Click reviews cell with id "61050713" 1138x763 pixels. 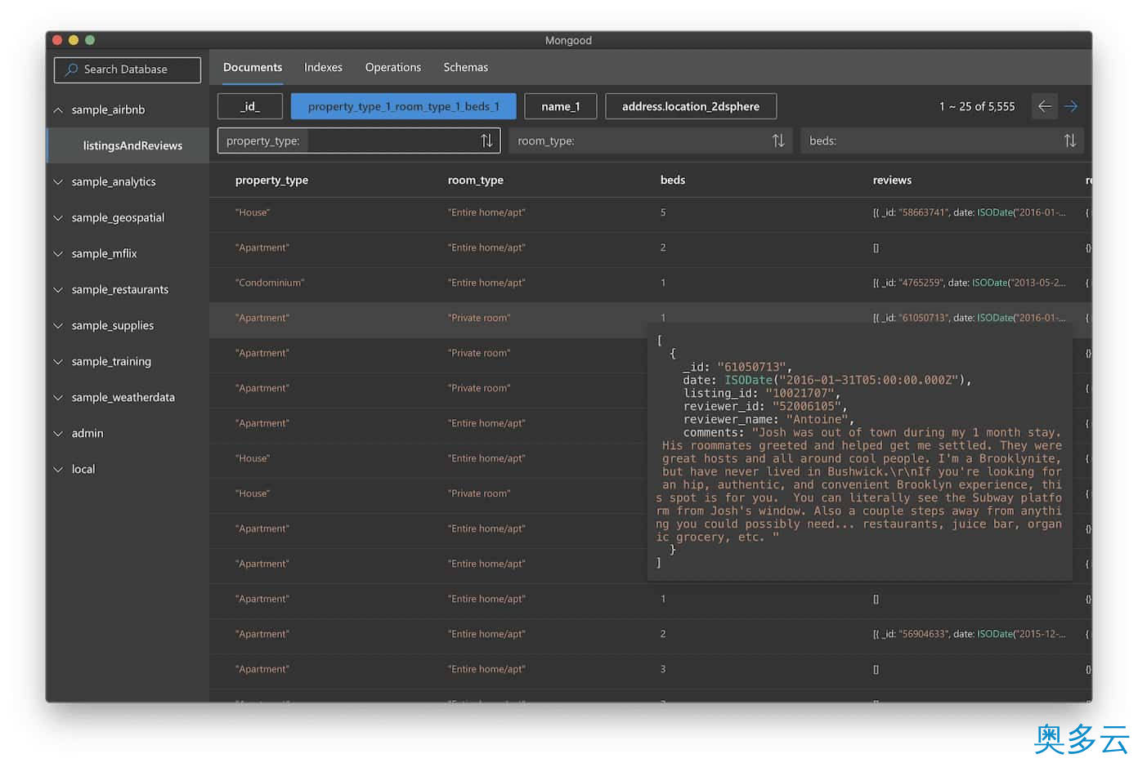[970, 318]
